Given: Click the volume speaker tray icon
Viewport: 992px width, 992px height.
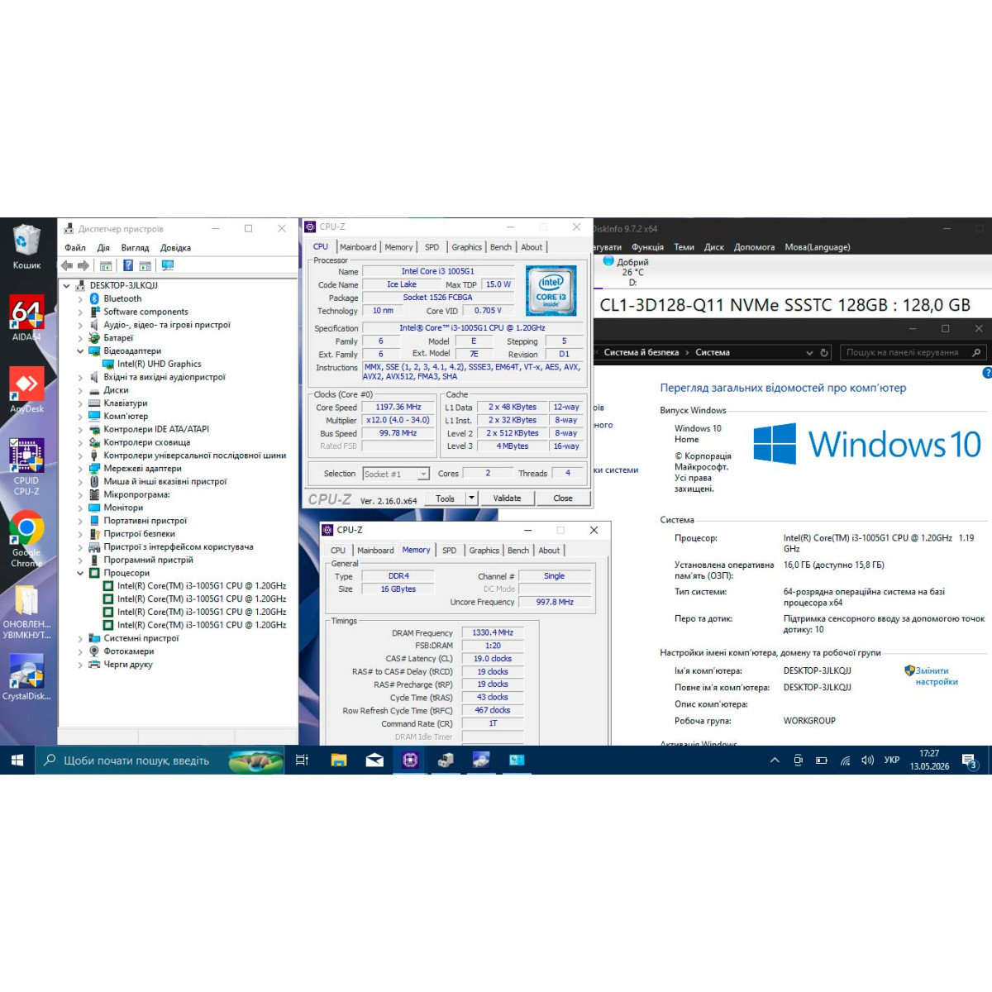Looking at the screenshot, I should click(867, 760).
